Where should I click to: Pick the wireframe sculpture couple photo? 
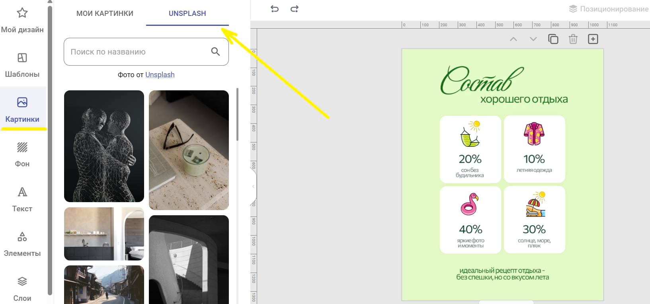point(104,146)
